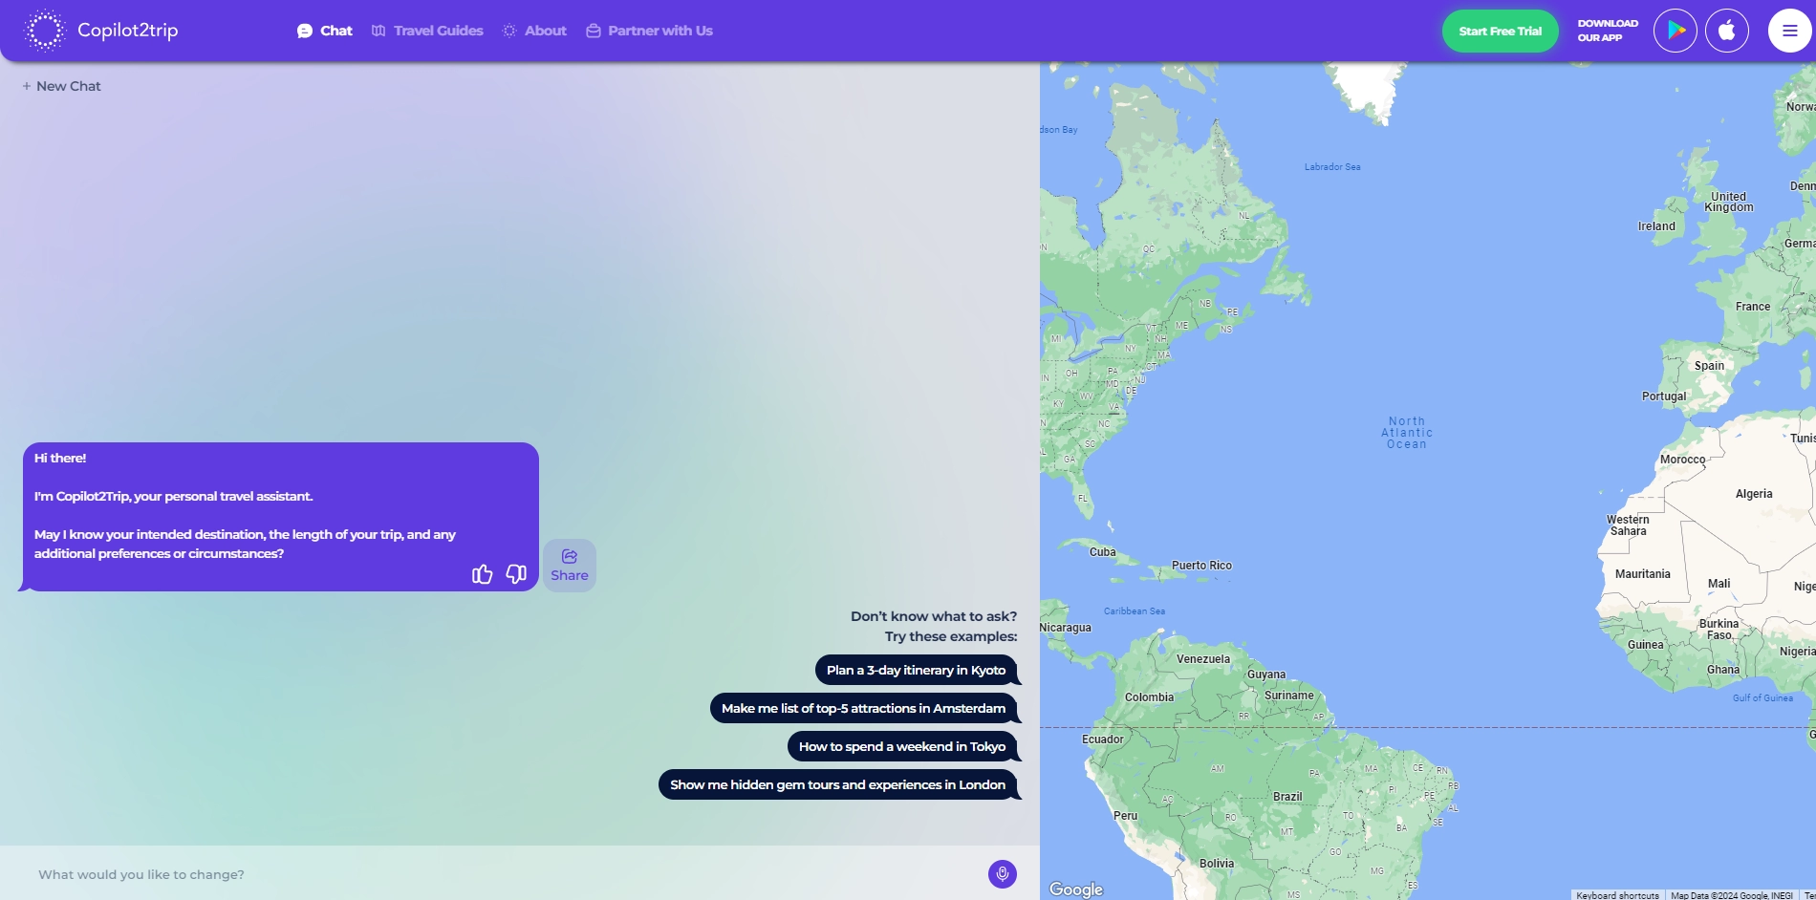Open the Travel Guides tab
The image size is (1816, 900).
427,31
